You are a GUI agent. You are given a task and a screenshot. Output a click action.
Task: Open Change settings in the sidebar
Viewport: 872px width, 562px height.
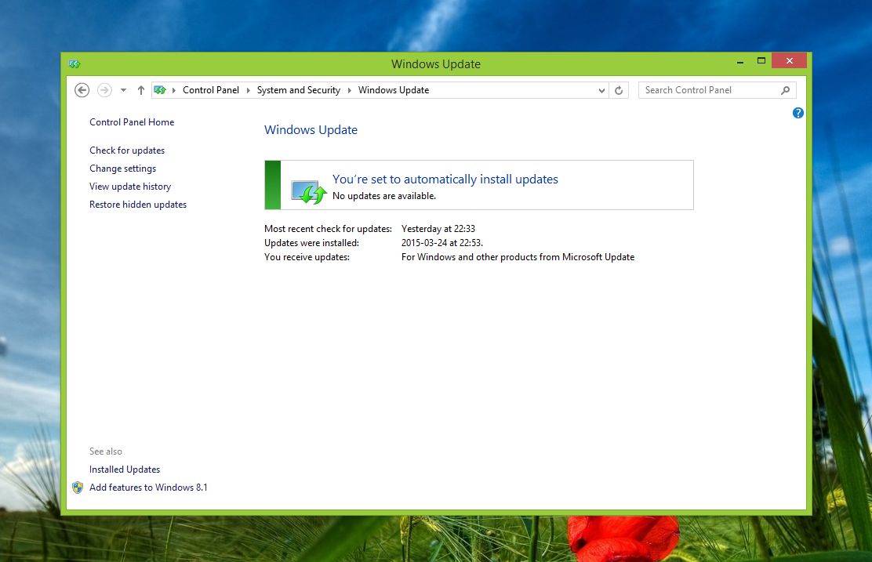(x=122, y=169)
